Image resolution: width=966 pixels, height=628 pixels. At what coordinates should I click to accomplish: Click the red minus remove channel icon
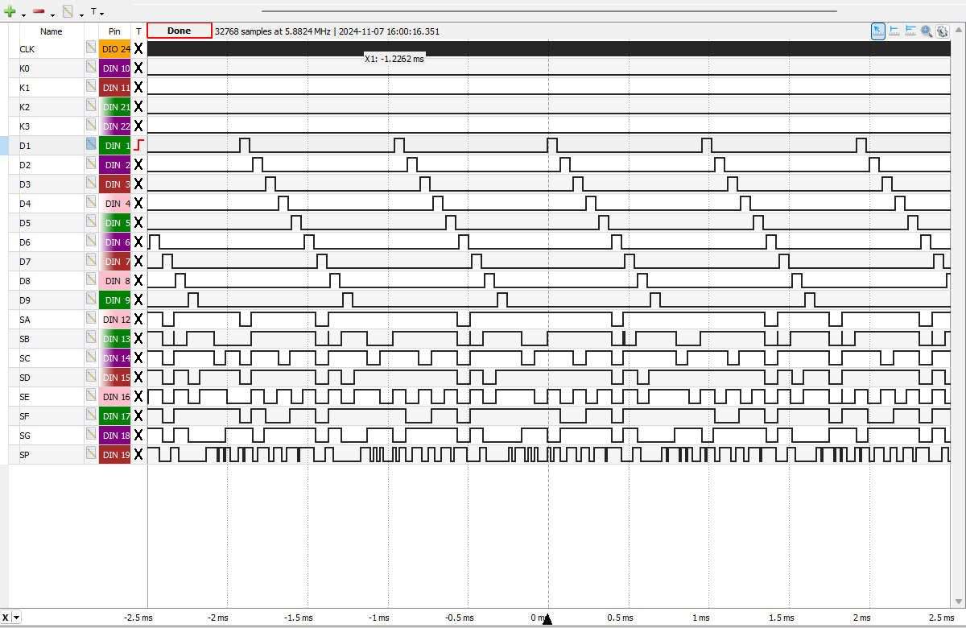tap(39, 12)
